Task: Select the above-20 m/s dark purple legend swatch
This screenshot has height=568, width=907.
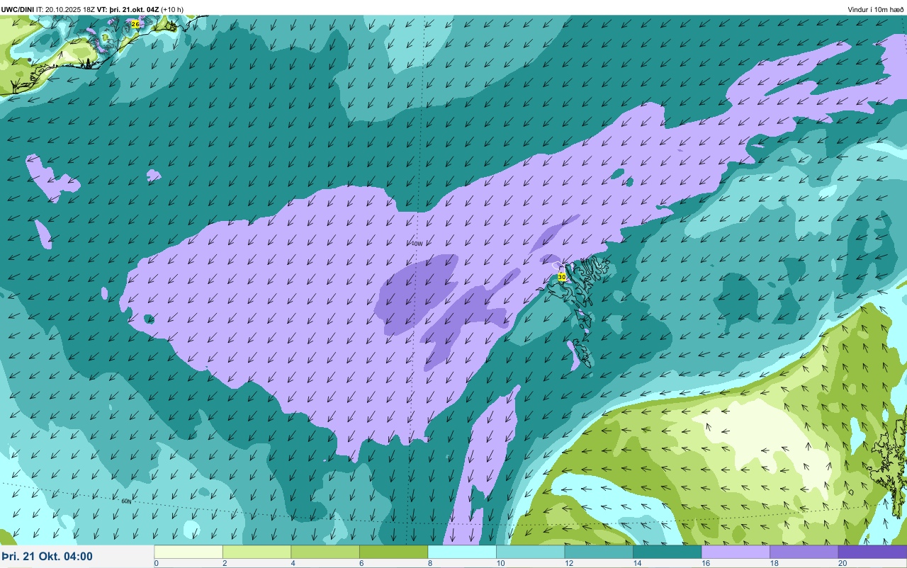Action: point(872,552)
